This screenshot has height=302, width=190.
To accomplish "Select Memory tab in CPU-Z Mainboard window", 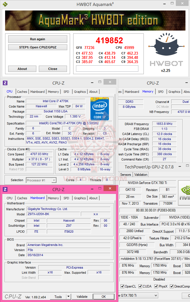I will point(53,198).
